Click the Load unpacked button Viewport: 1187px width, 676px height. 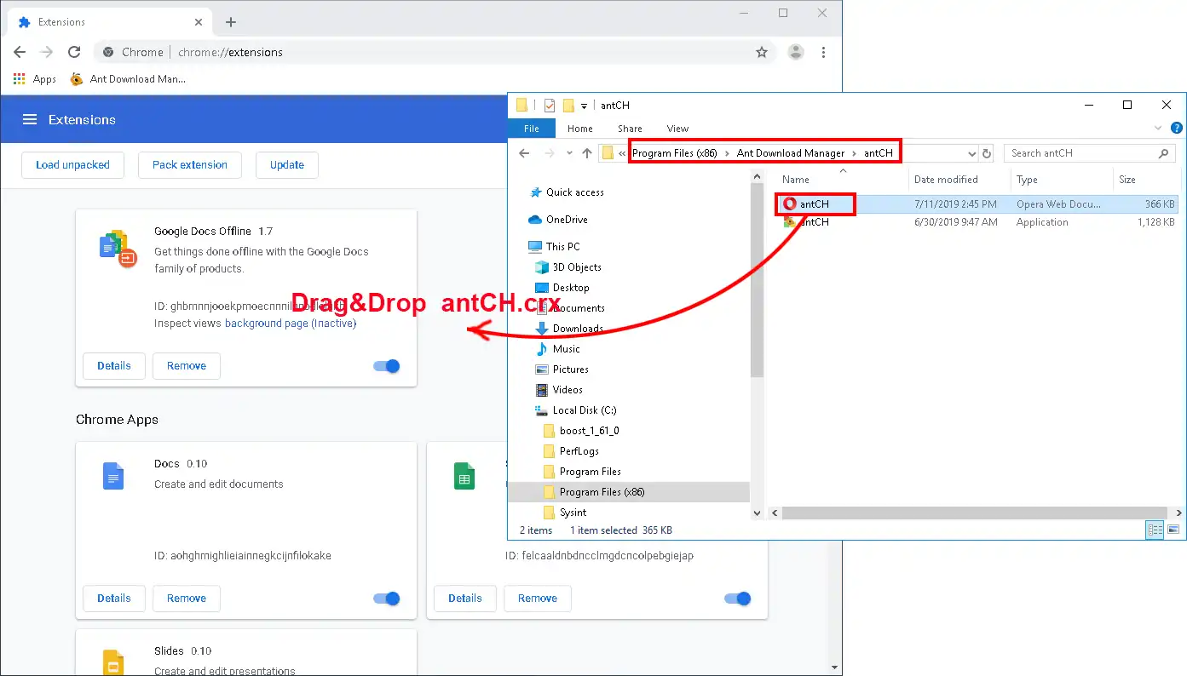click(x=72, y=165)
